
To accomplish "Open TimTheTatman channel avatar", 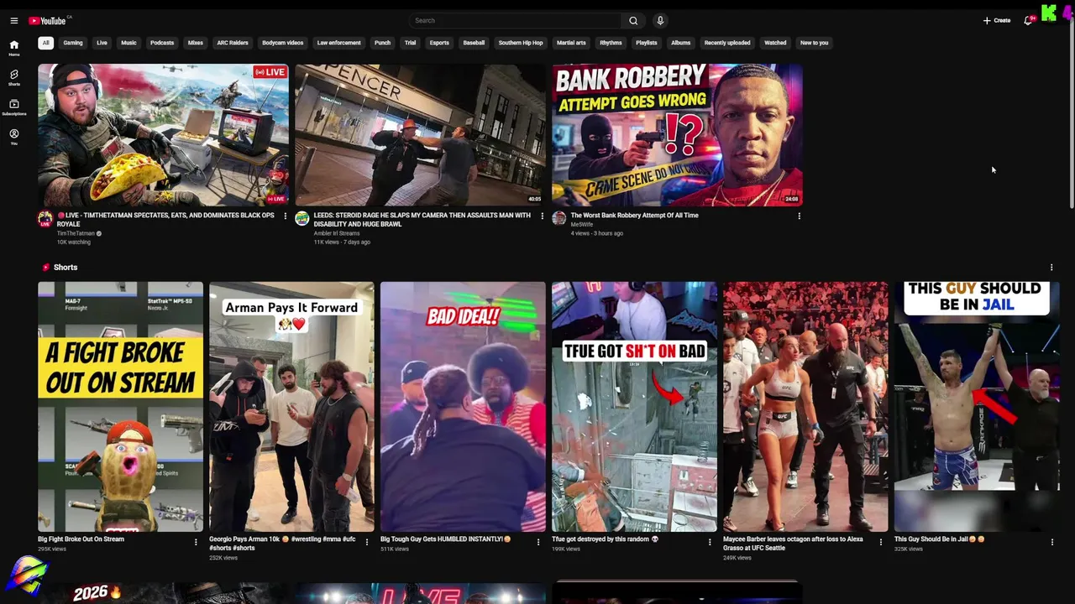I will pyautogui.click(x=45, y=219).
